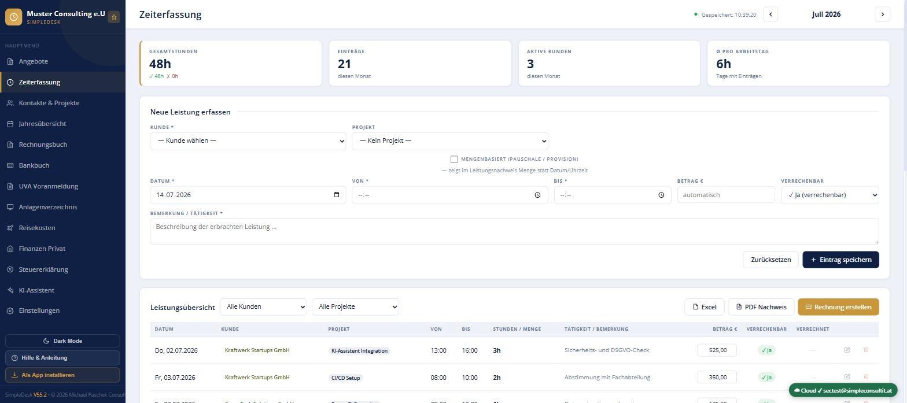Delete the Sicherheits- und DSGVO-Check entry
Screen dimensions: 907x403
[x=866, y=350]
